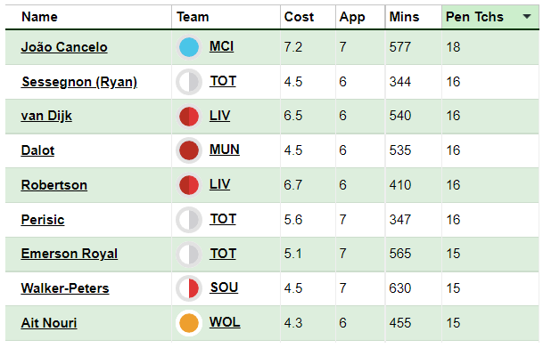
Task: Click Sessegnon's TOT team badge
Action: (189, 82)
